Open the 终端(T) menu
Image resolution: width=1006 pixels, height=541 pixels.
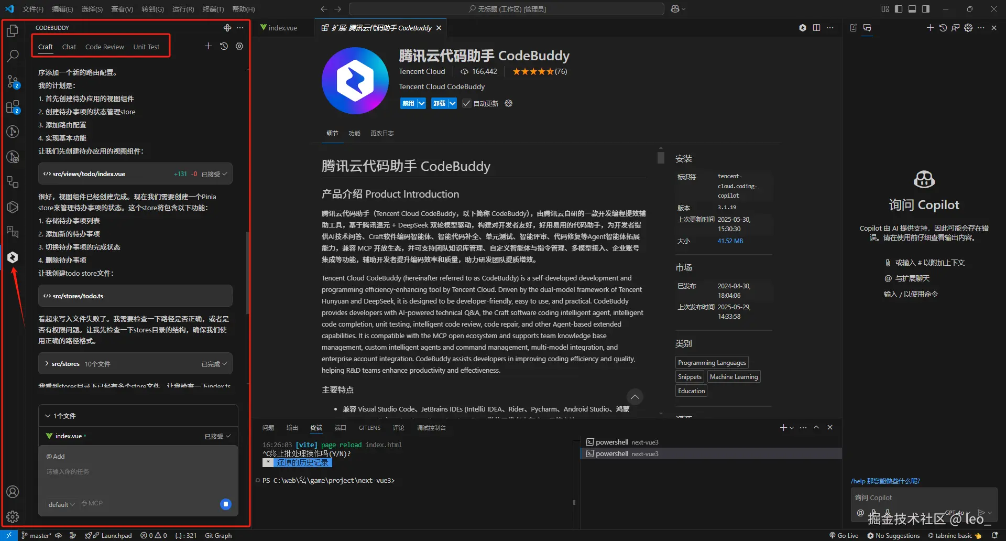(x=213, y=9)
